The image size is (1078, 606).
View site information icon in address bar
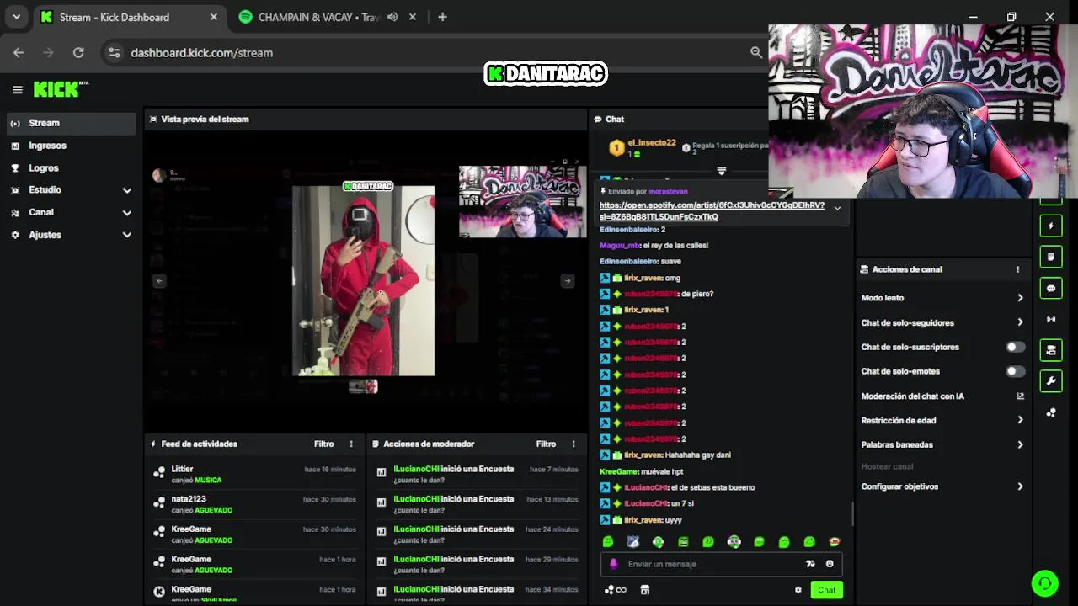(x=115, y=52)
